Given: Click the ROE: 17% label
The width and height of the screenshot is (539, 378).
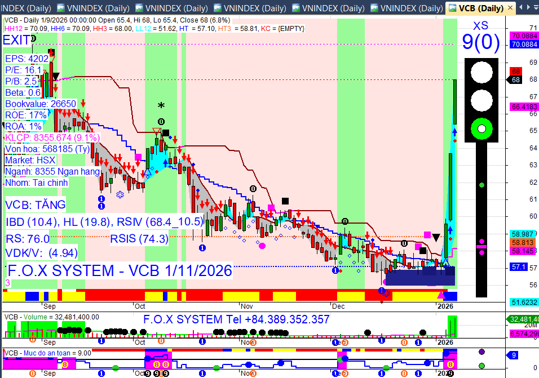Looking at the screenshot, I should pos(25,115).
